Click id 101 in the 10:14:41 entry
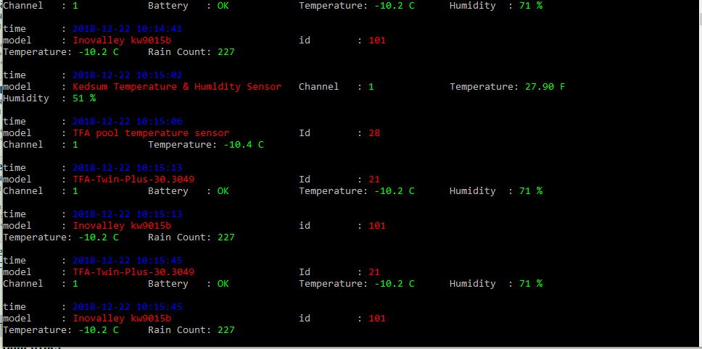702x349 pixels. [x=377, y=41]
